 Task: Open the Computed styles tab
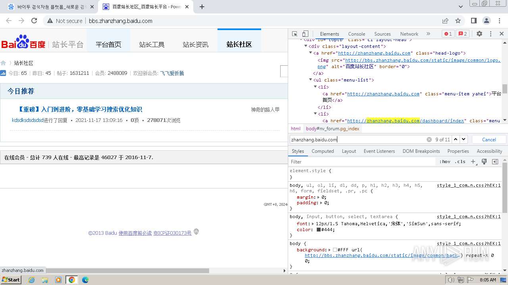pos(323,151)
